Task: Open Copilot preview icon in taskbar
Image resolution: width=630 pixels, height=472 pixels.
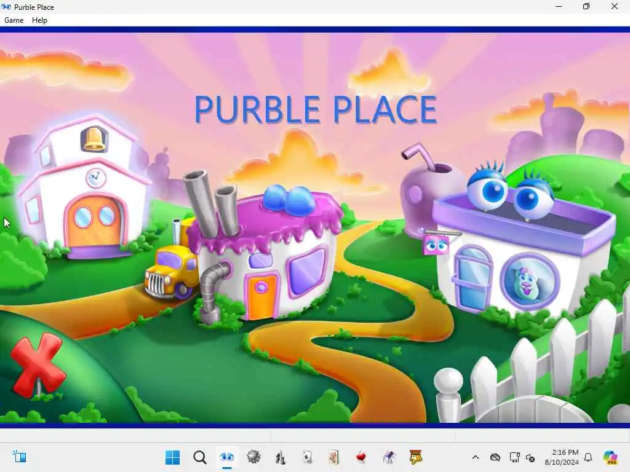Action: pos(610,457)
